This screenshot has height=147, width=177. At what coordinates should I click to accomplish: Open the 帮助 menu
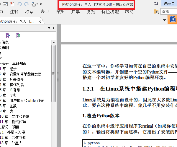(x=129, y=11)
